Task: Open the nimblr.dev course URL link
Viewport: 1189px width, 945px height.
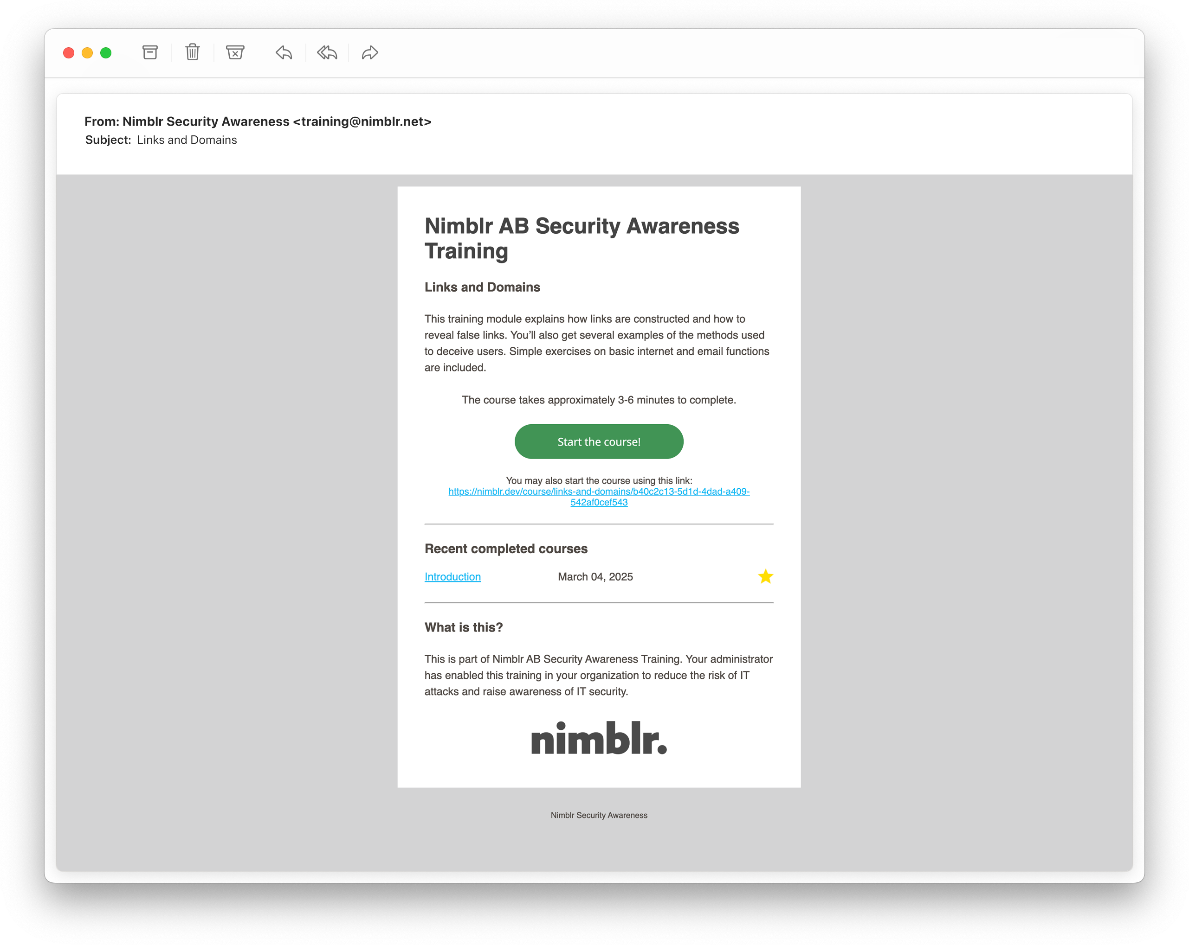Action: coord(599,492)
